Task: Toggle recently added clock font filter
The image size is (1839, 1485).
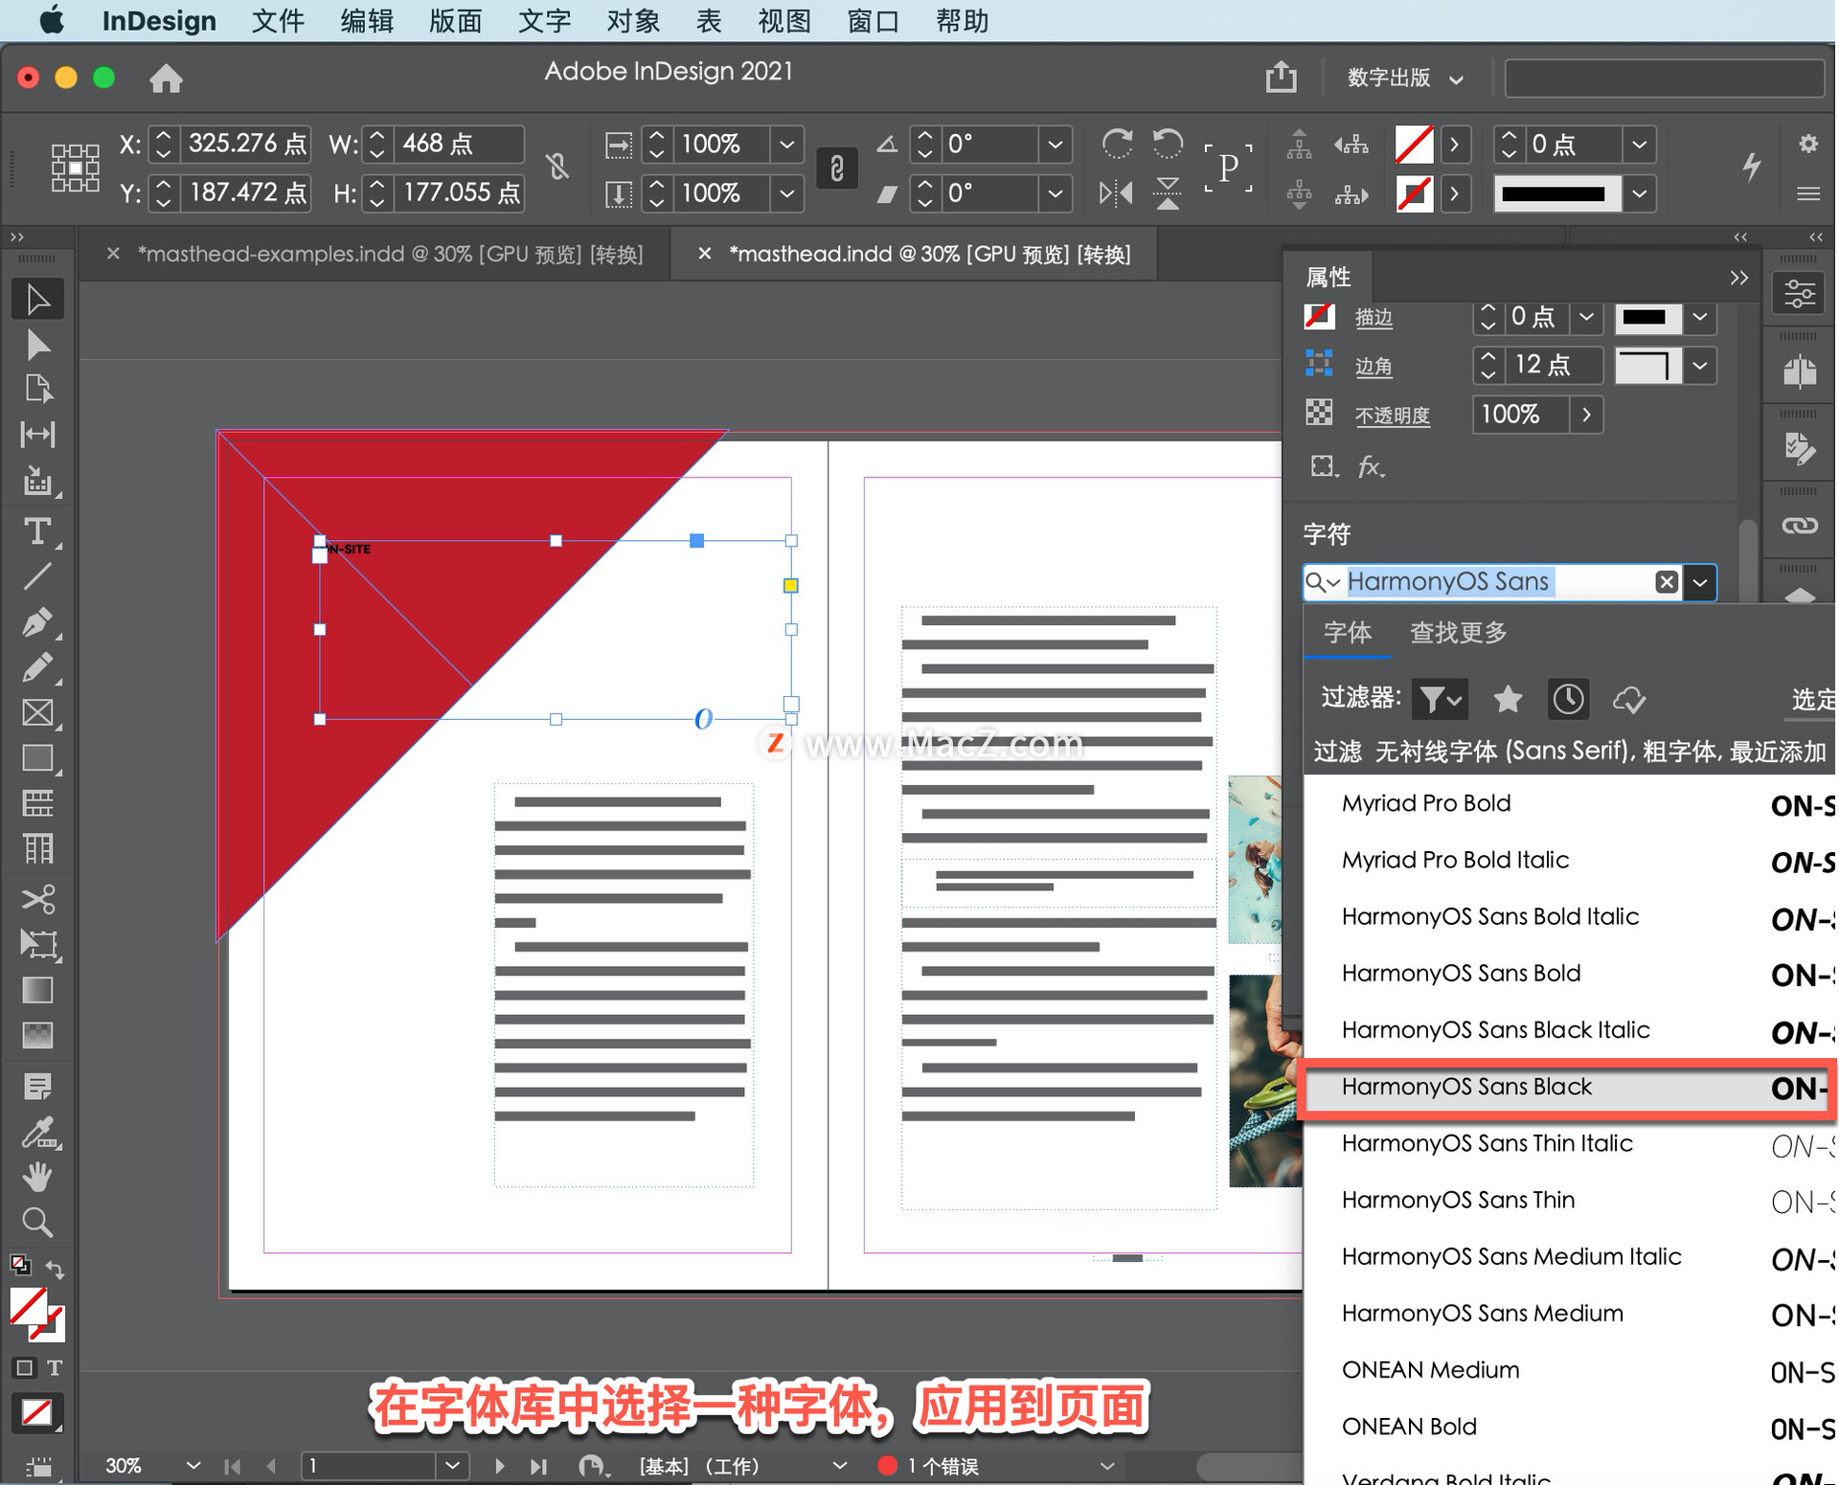Action: (x=1568, y=699)
